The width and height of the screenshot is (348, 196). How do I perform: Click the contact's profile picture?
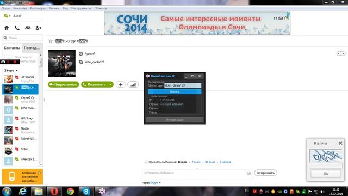click(x=62, y=63)
